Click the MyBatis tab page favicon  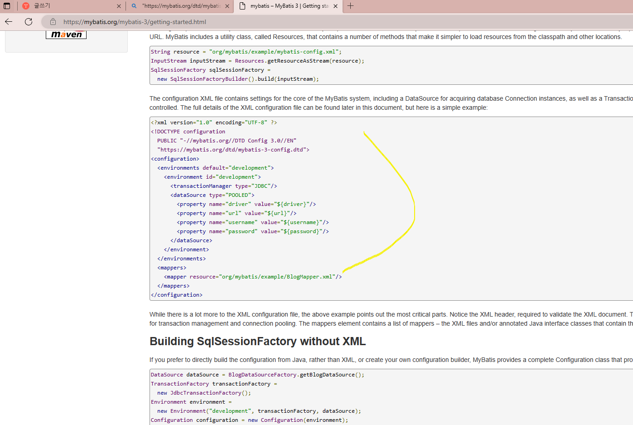click(242, 6)
